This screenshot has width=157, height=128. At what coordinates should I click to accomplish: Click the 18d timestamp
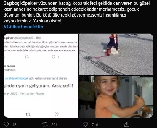(38, 38)
